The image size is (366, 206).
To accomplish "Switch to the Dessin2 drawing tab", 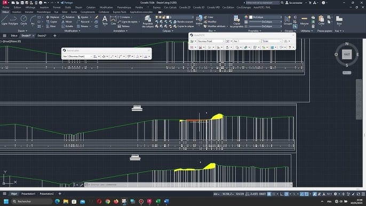I will pos(42,36).
